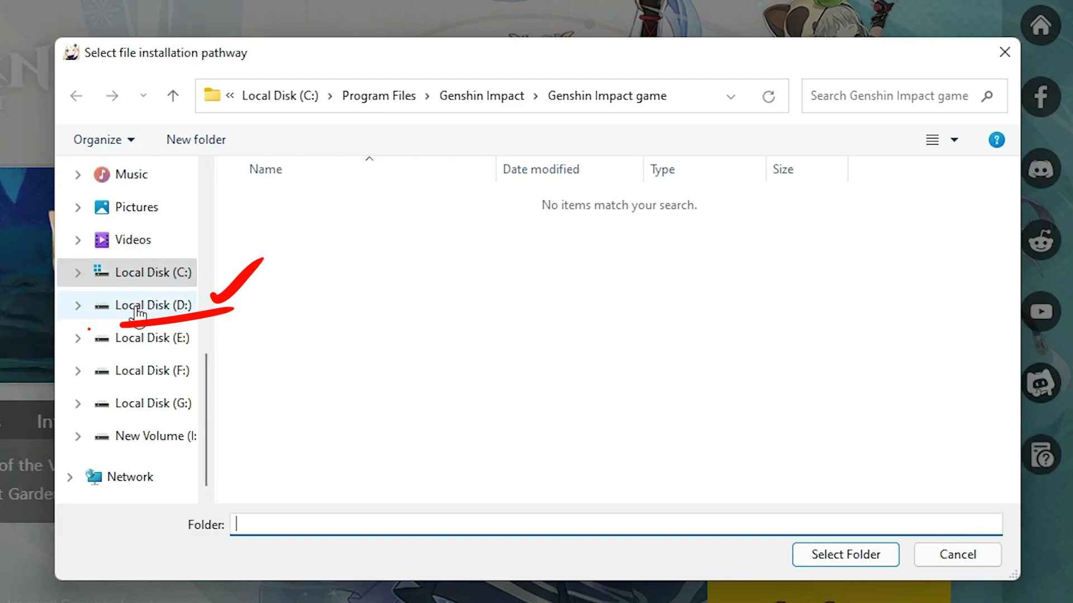The height and width of the screenshot is (603, 1073).
Task: Click New folder in the toolbar
Action: click(x=196, y=140)
